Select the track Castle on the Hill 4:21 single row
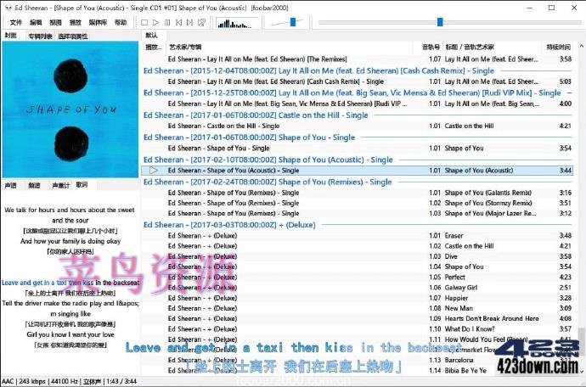 pos(358,126)
